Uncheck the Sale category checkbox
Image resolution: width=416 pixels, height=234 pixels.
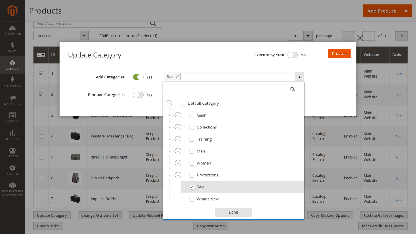point(192,187)
